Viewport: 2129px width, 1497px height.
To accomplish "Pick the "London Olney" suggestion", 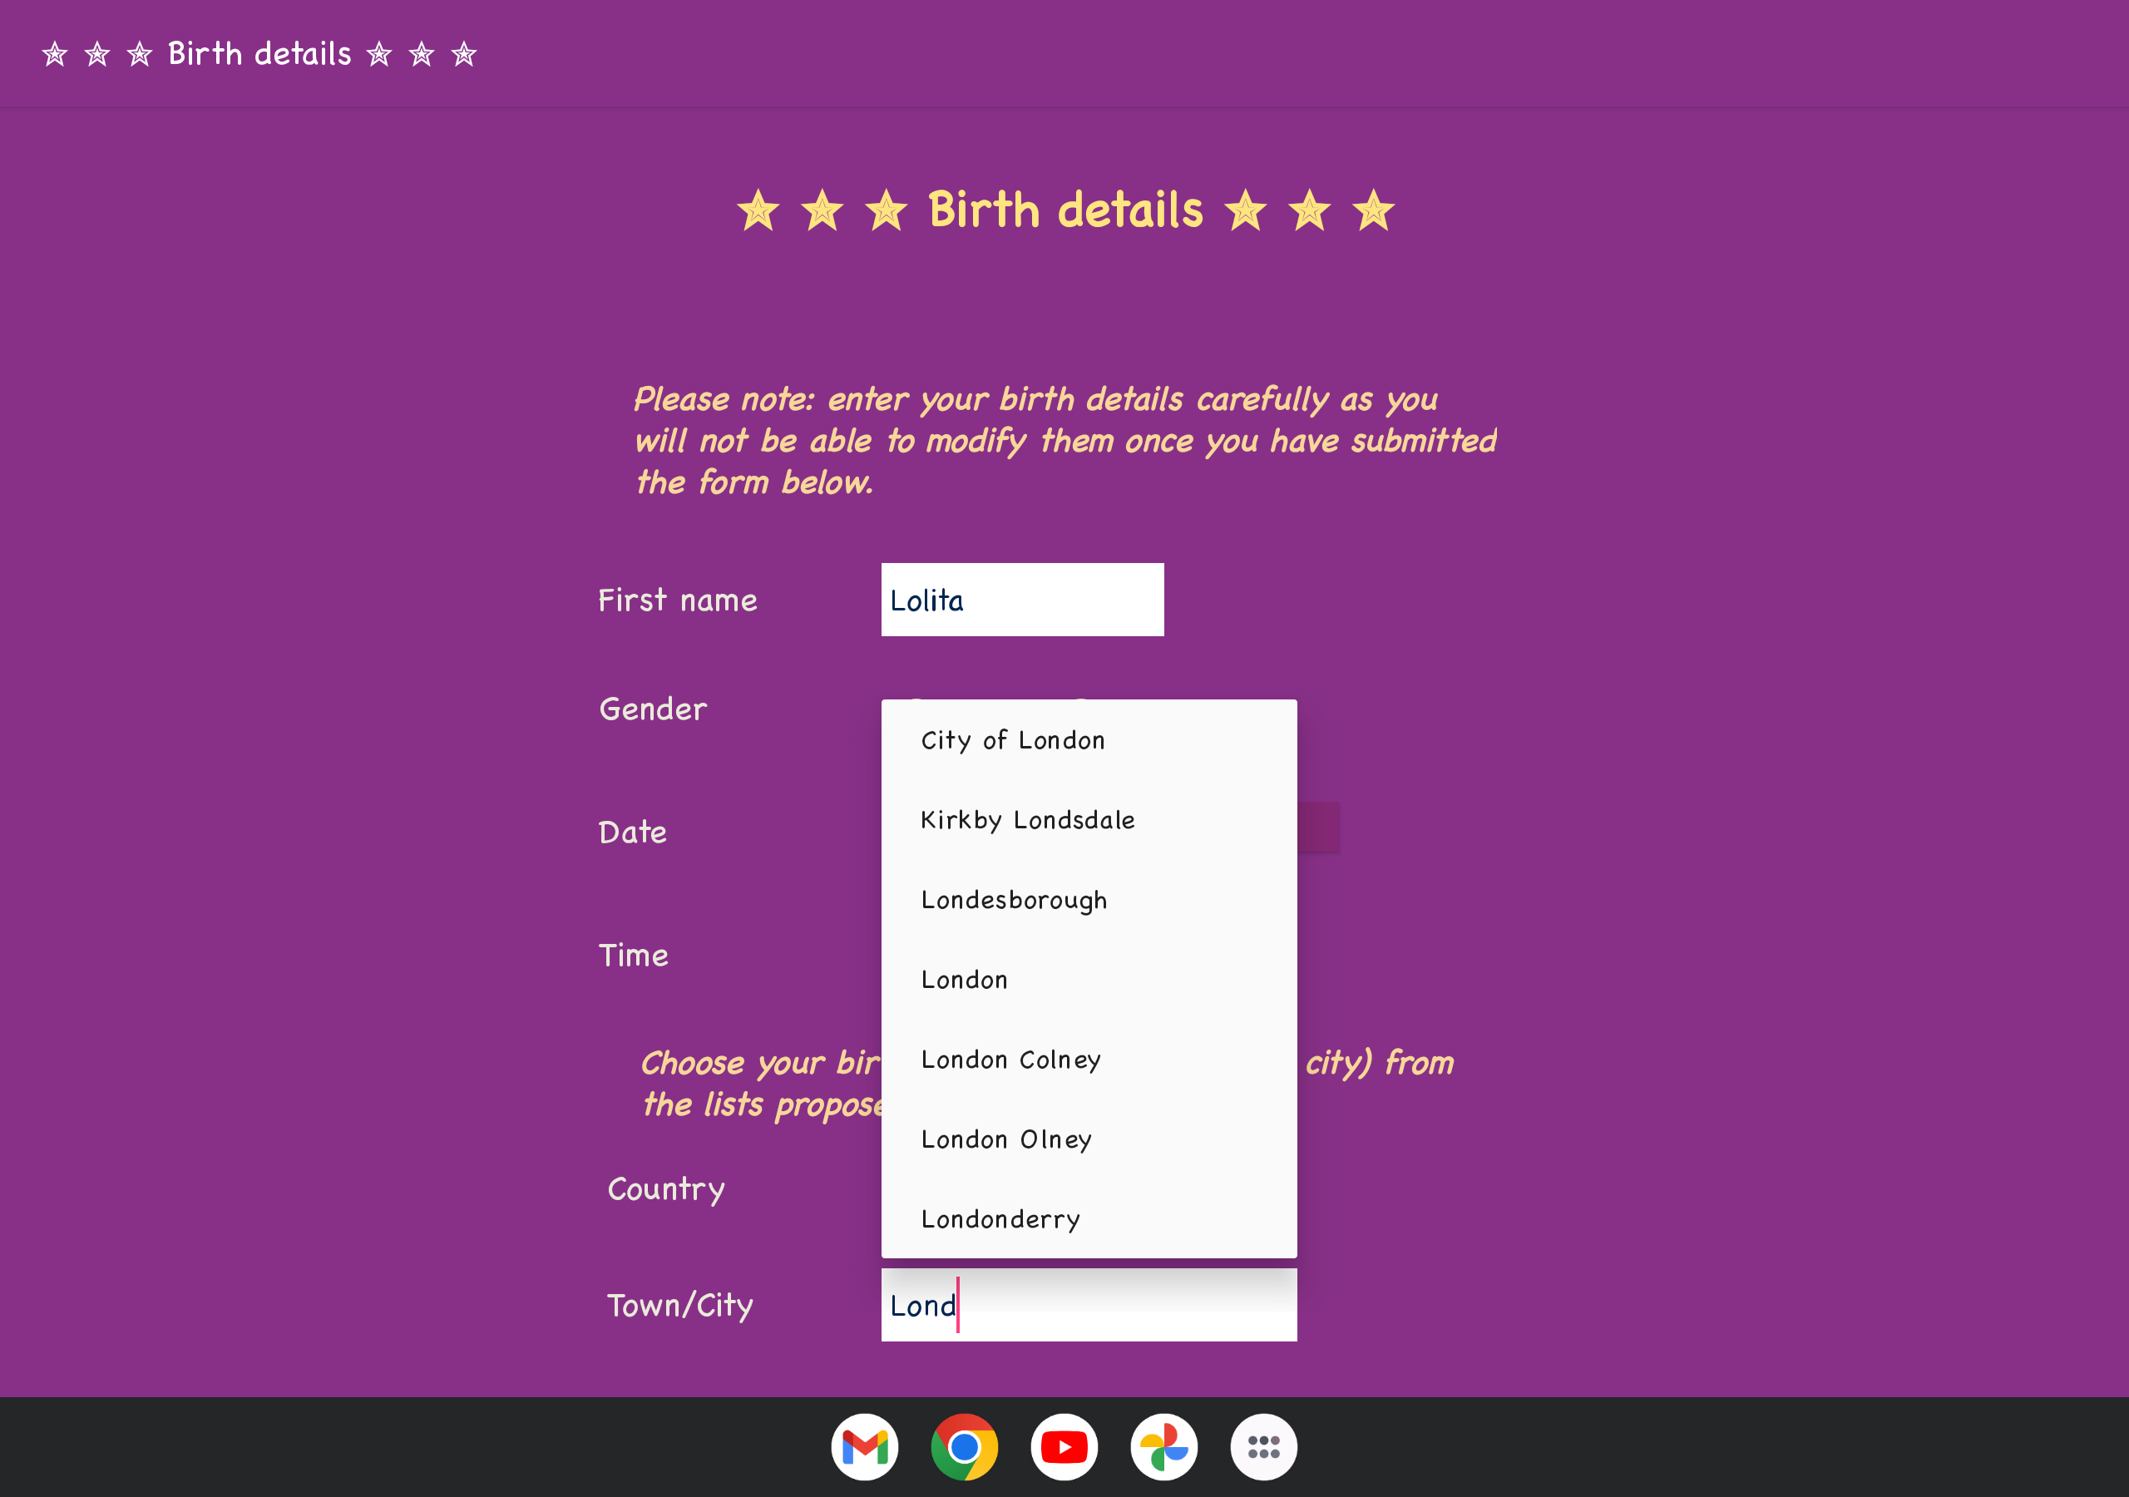I will tap(1006, 1139).
